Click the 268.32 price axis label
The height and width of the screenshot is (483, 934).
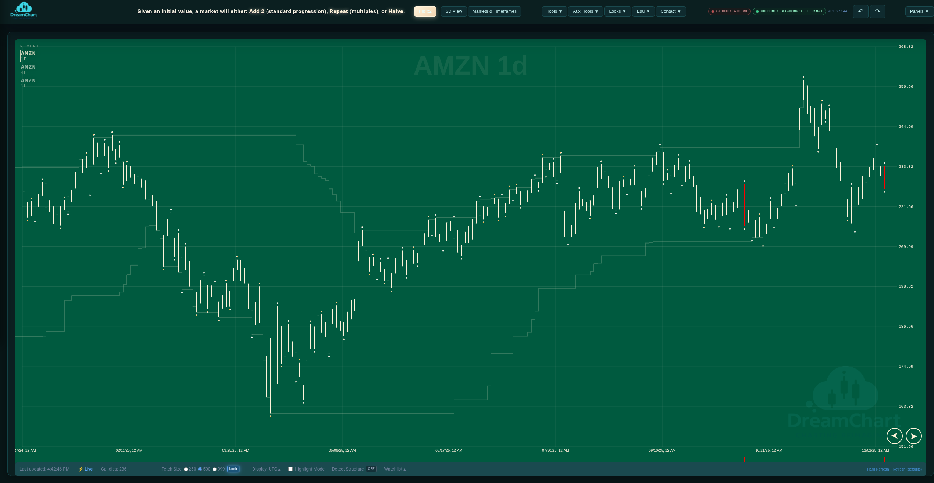pos(906,47)
